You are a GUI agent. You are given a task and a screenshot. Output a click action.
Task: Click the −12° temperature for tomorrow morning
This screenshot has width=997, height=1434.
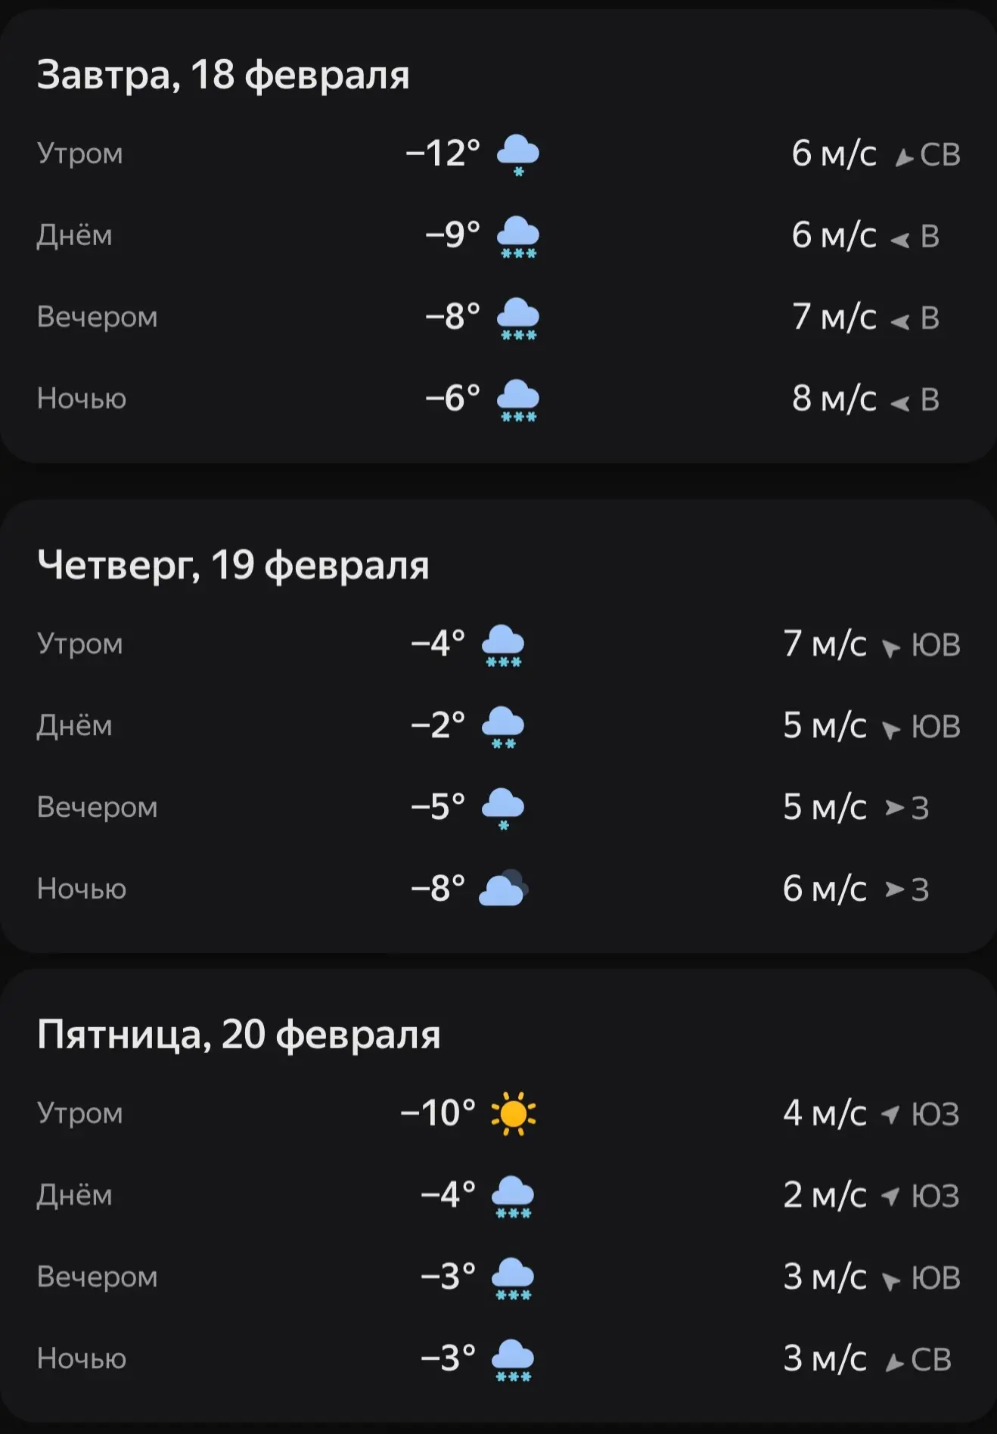[443, 154]
